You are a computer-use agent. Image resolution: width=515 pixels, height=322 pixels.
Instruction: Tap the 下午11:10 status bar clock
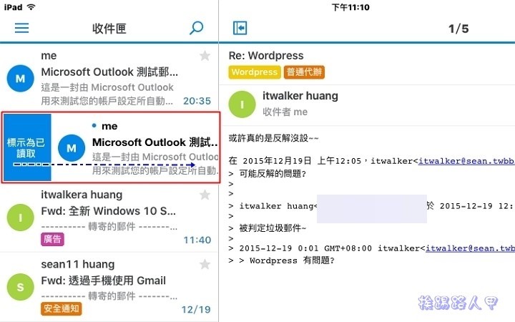click(350, 7)
